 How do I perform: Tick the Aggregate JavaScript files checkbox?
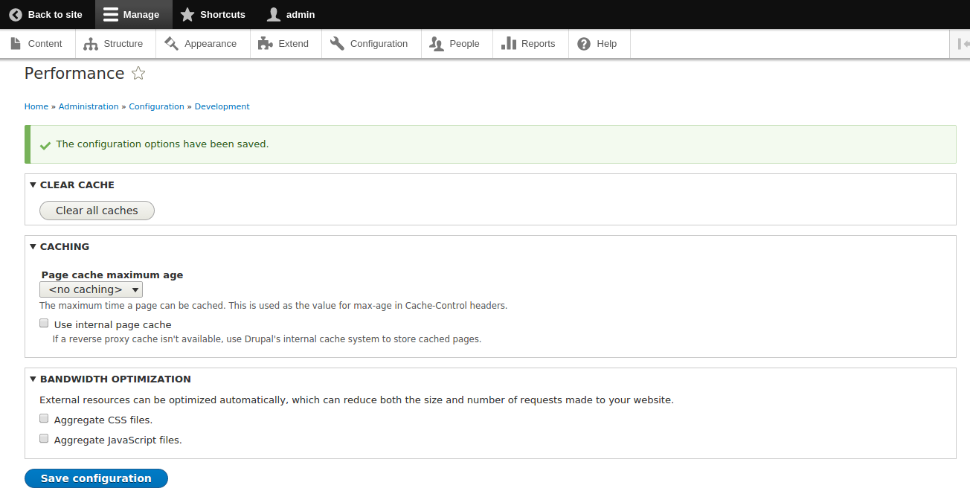tap(44, 439)
